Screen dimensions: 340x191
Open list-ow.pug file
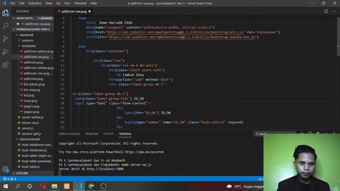pyautogui.click(x=32, y=90)
